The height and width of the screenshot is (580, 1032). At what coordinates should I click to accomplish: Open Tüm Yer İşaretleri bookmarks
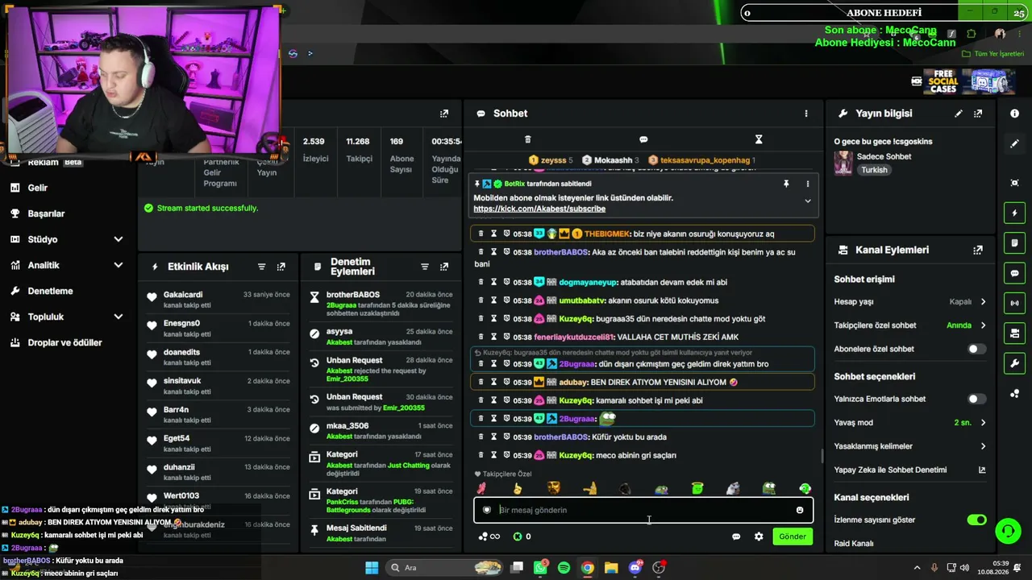993,54
